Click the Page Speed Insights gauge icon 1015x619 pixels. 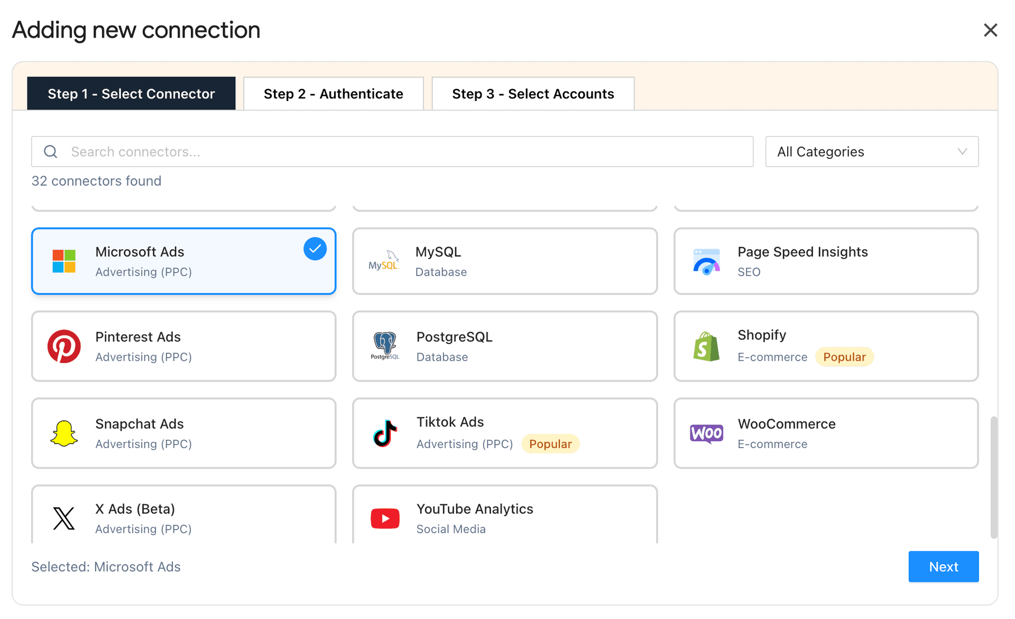(706, 261)
